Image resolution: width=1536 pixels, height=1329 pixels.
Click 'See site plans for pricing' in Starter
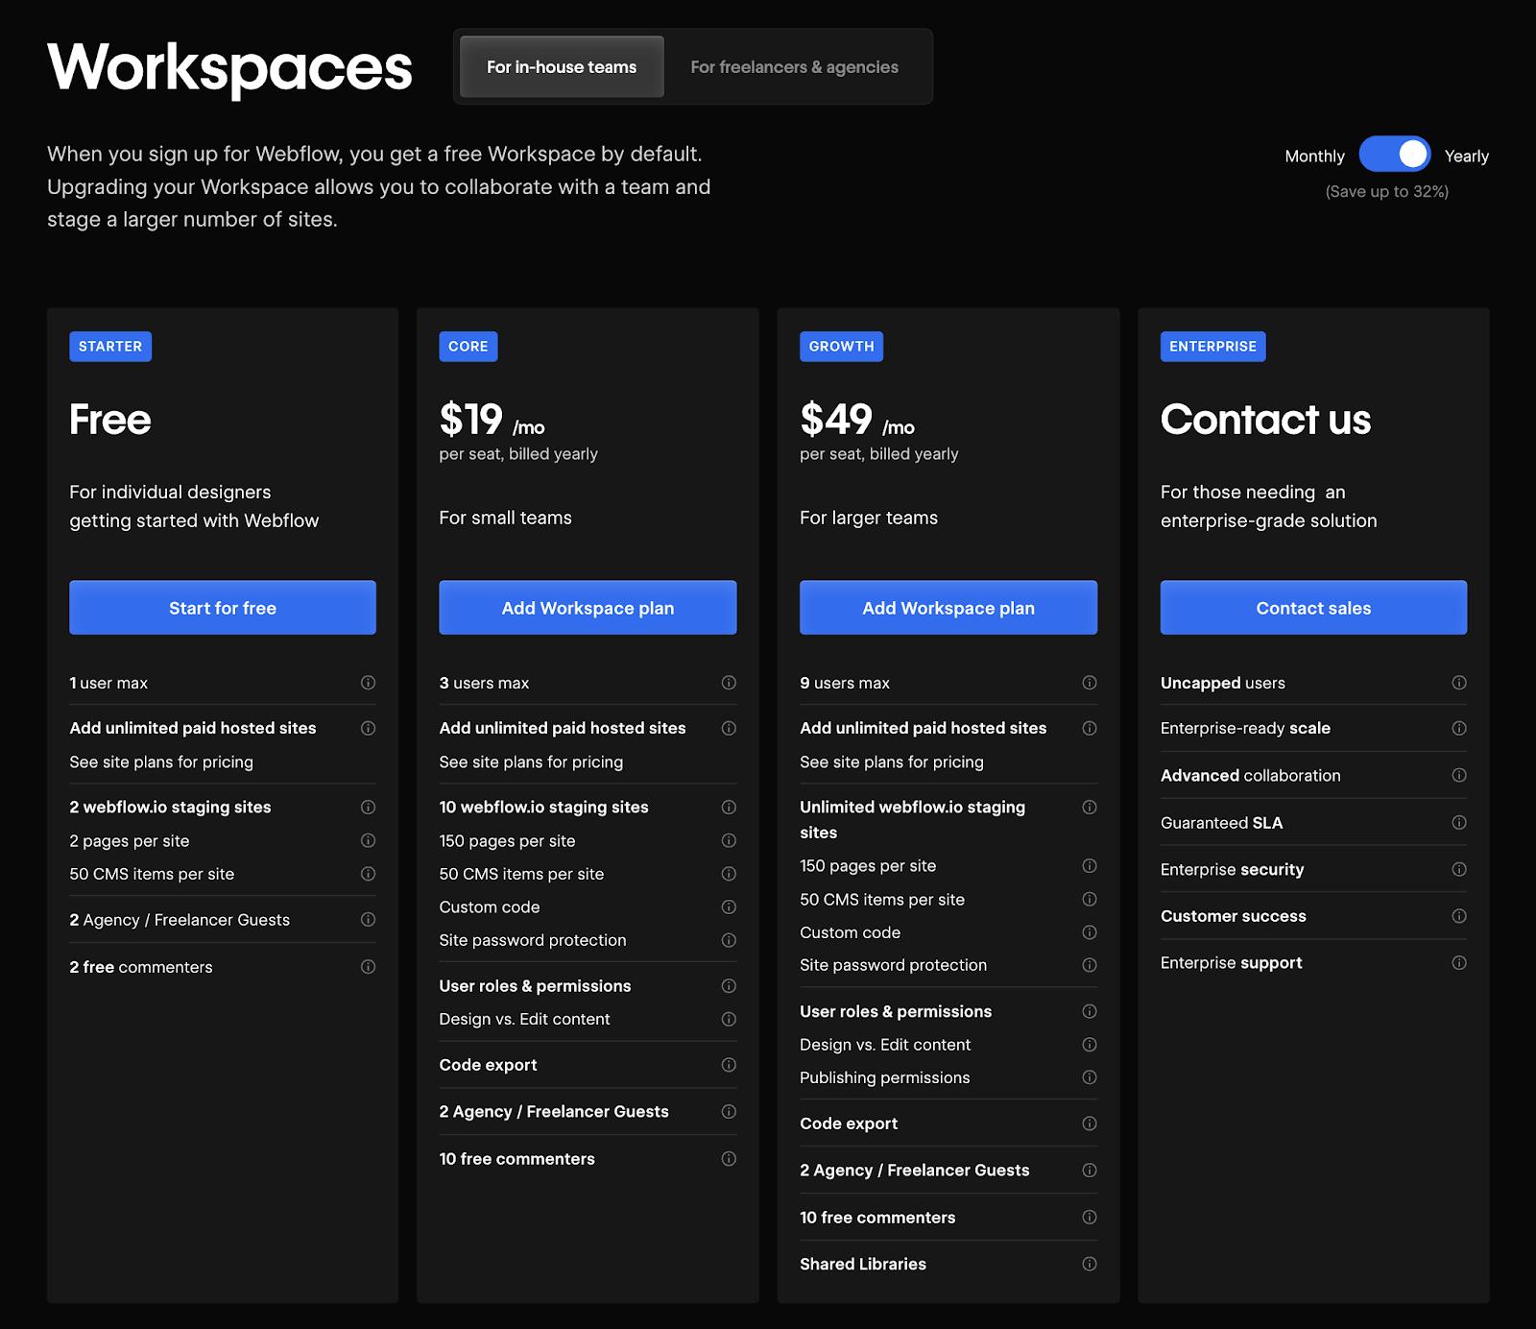point(161,761)
